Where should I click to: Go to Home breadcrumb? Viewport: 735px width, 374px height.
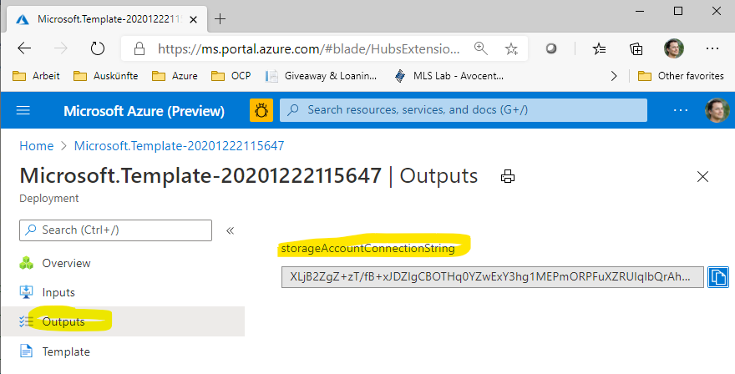[37, 146]
